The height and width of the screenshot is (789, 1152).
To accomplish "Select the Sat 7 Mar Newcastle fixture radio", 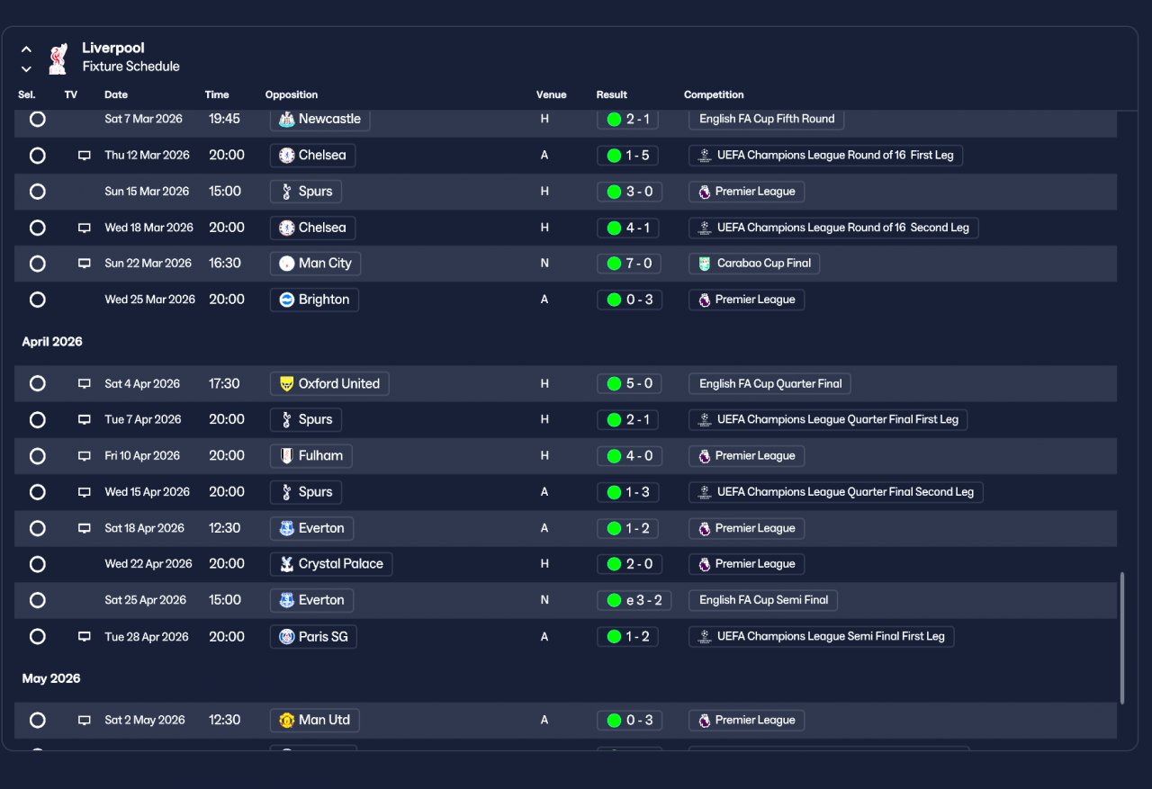I will click(x=37, y=119).
